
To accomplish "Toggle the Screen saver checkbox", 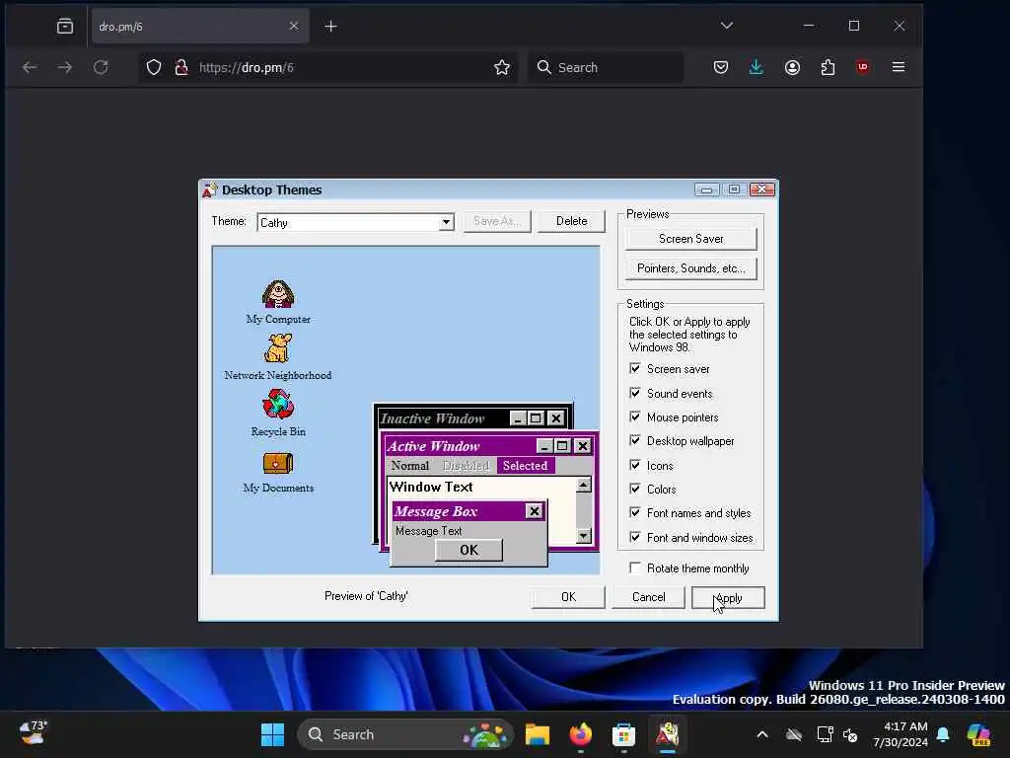I will pyautogui.click(x=635, y=368).
